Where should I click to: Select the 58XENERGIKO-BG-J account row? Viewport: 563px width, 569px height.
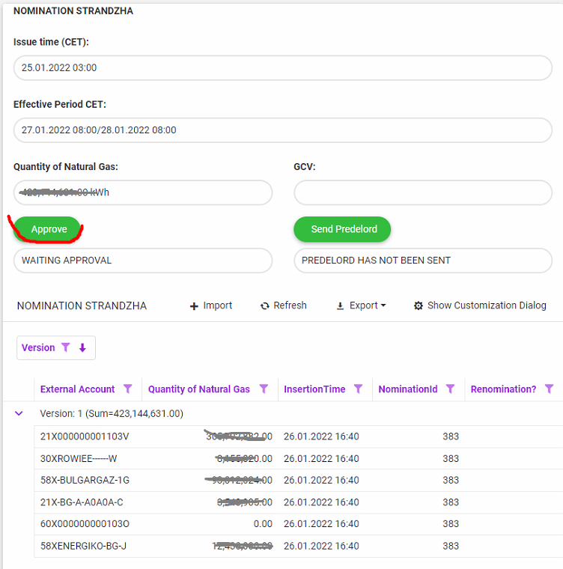83,546
